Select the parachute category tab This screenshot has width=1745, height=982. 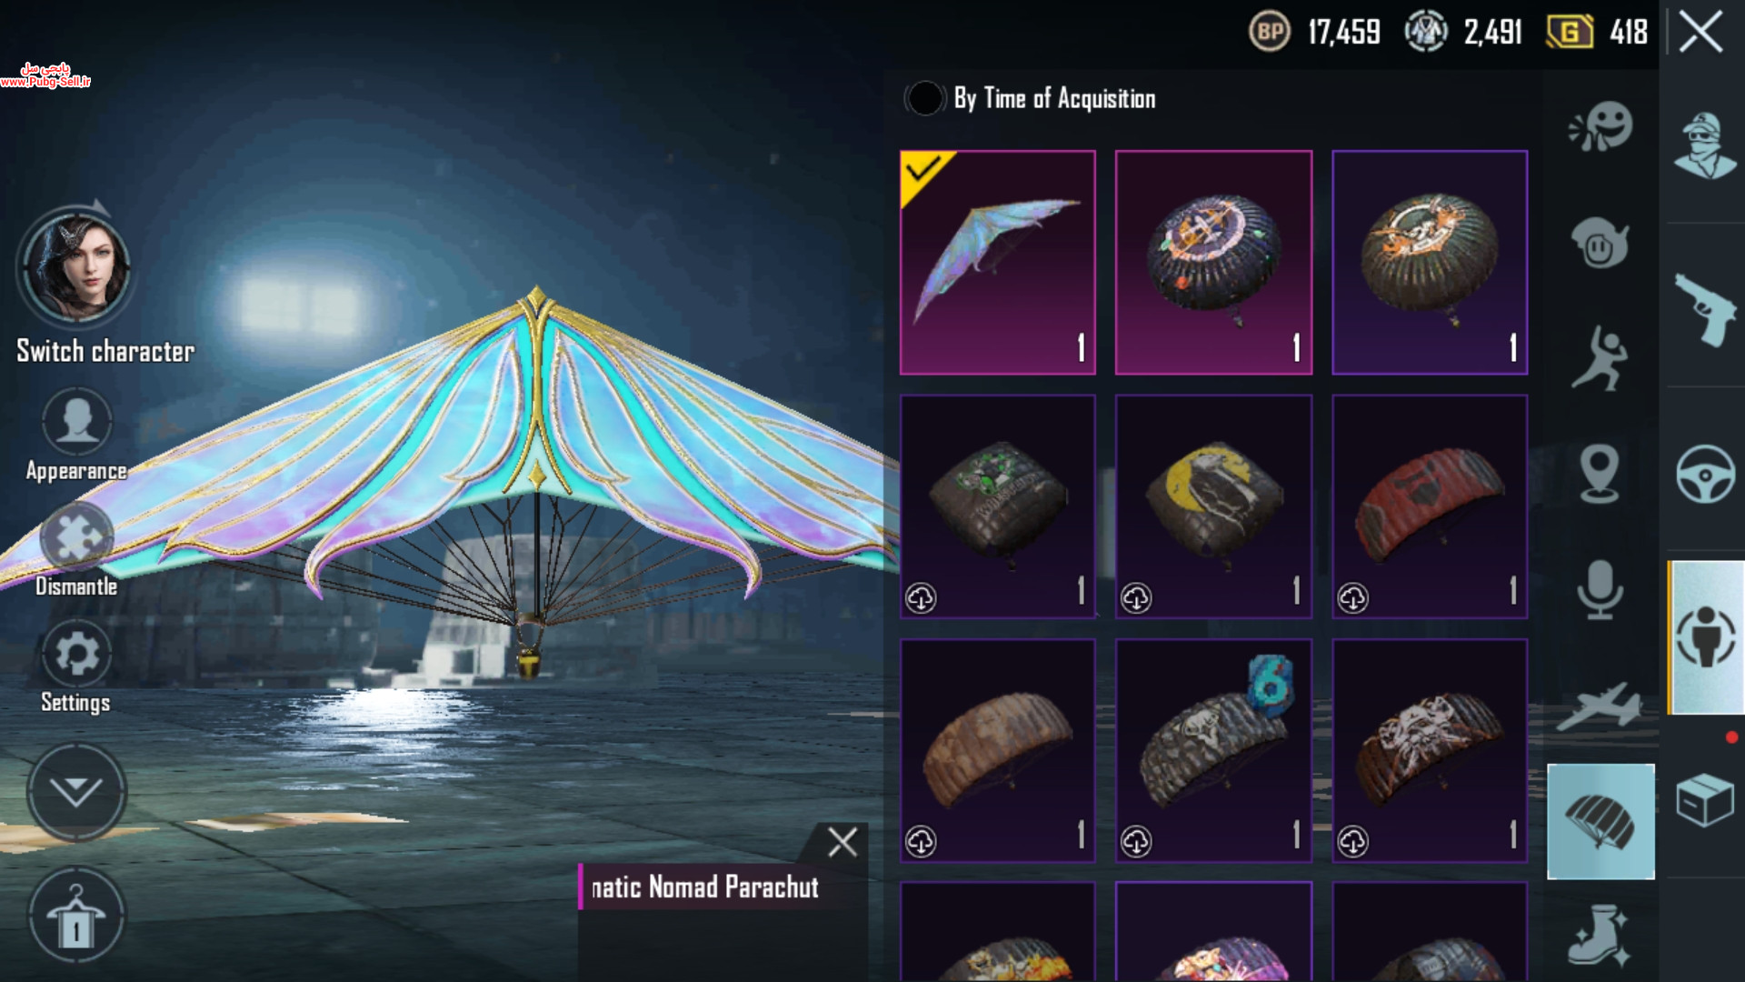click(x=1600, y=821)
